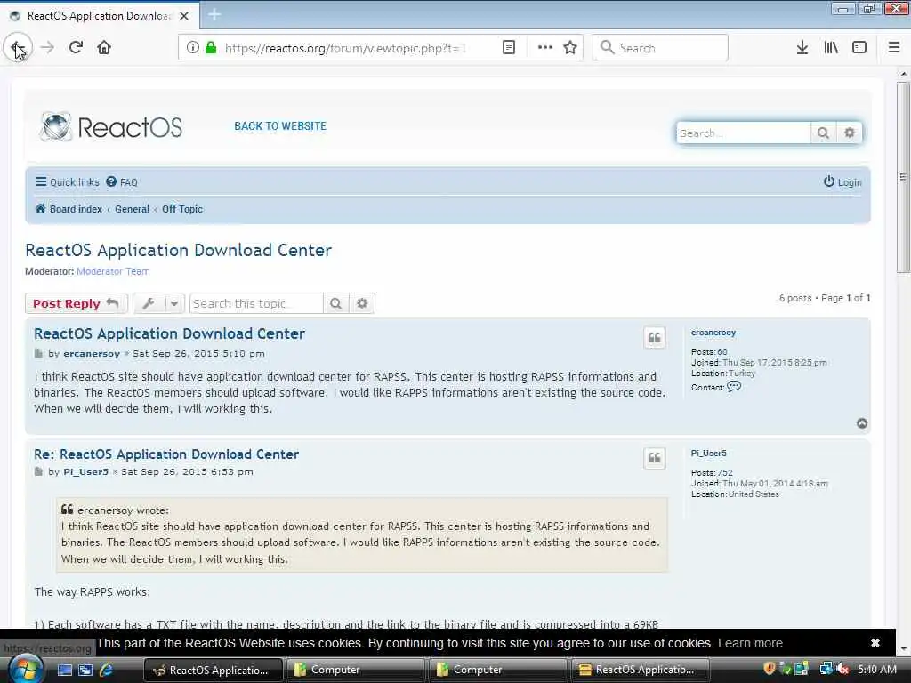Open ercanersoy author link in first post byline
Image resolution: width=911 pixels, height=683 pixels.
(92, 353)
